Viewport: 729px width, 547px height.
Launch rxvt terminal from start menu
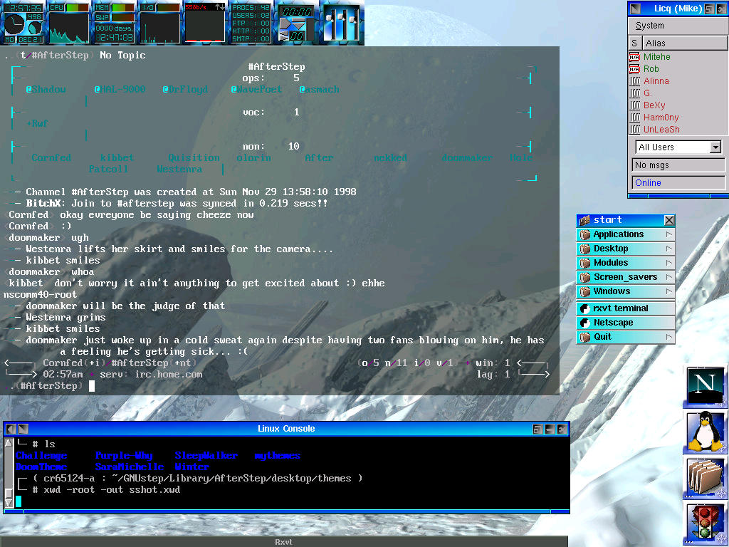625,308
